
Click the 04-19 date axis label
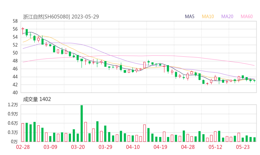(x=160, y=147)
